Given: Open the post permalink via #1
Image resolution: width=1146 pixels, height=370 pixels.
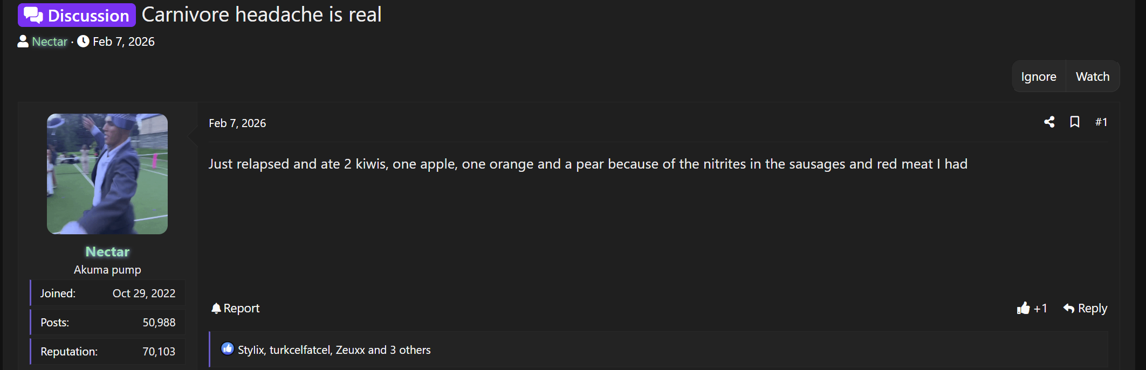Looking at the screenshot, I should (1102, 122).
